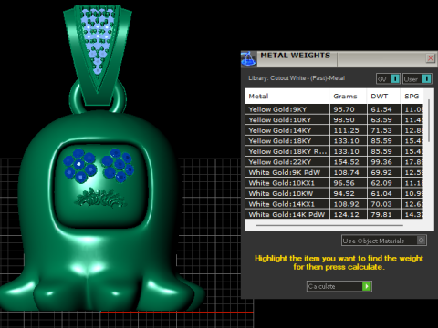Image resolution: width=438 pixels, height=328 pixels.
Task: Toggle Use Object Materials option
Action: [x=384, y=241]
